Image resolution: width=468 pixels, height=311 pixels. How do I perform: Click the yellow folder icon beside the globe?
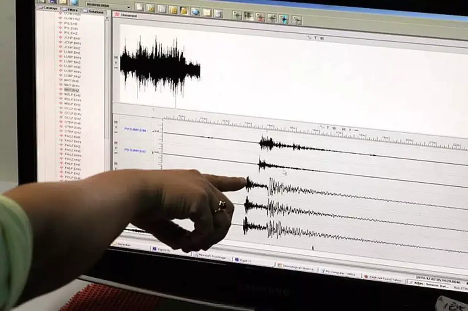(x=184, y=11)
